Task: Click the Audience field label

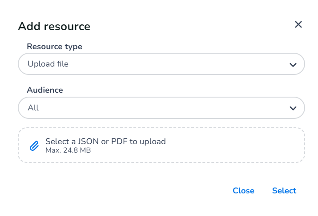Action: click(x=45, y=90)
